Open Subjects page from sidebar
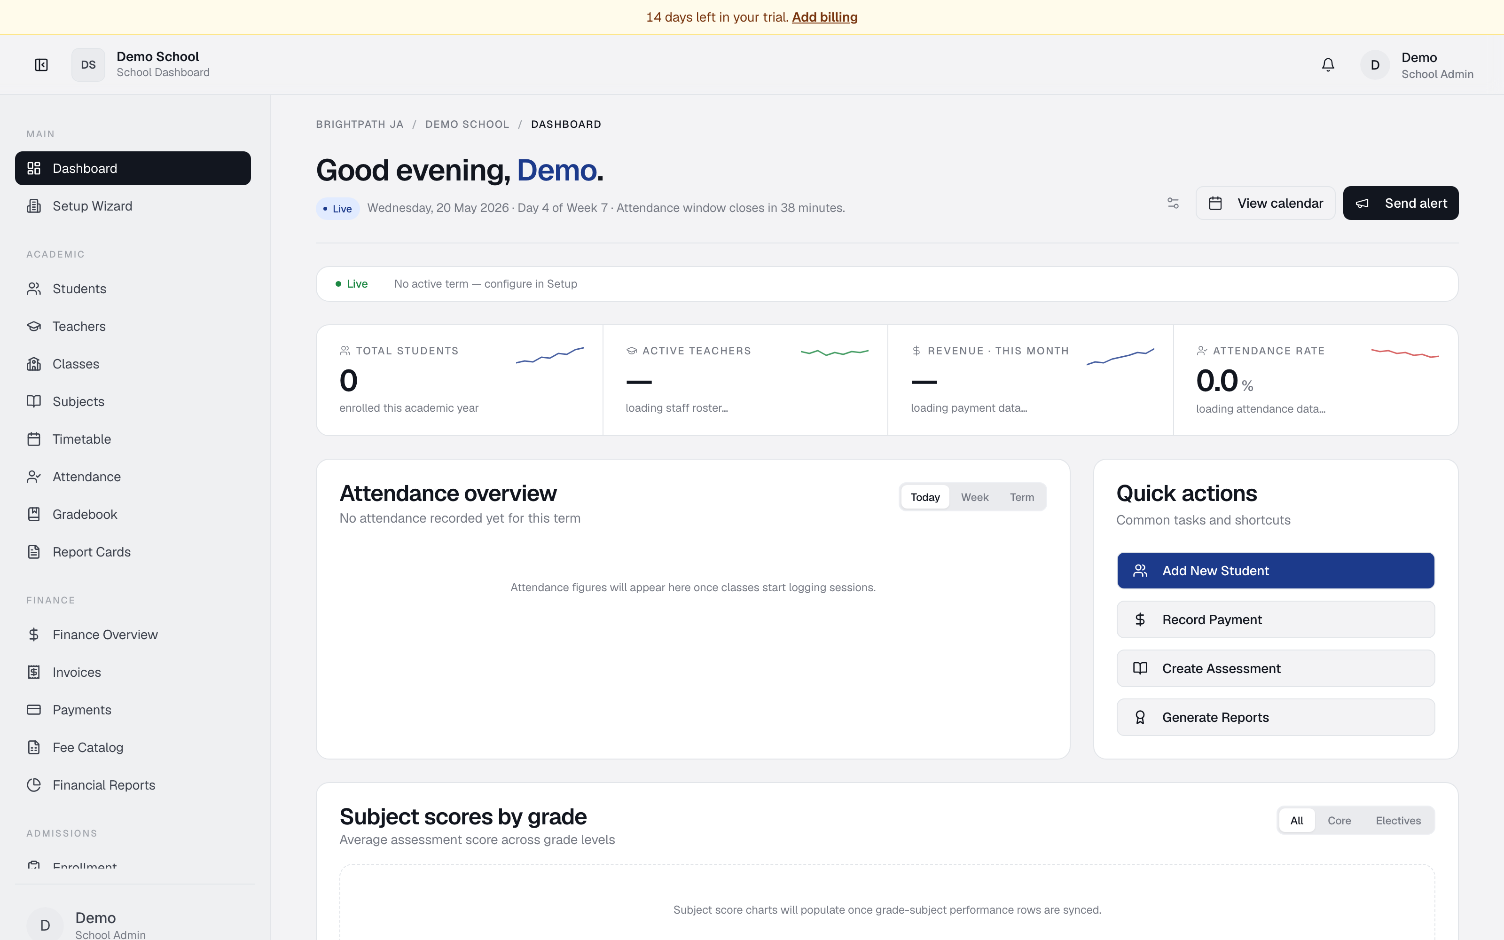1504x940 pixels. coord(133,401)
